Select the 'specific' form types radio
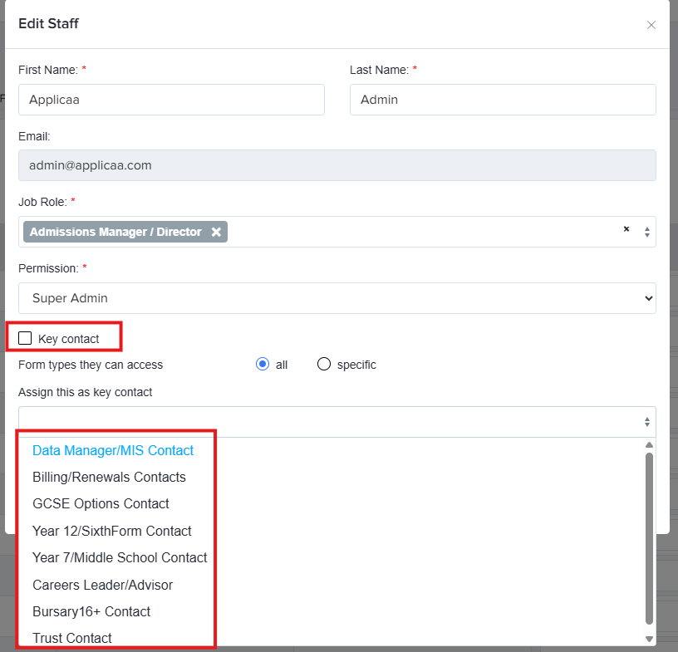Viewport: 678px width, 652px height. point(324,364)
